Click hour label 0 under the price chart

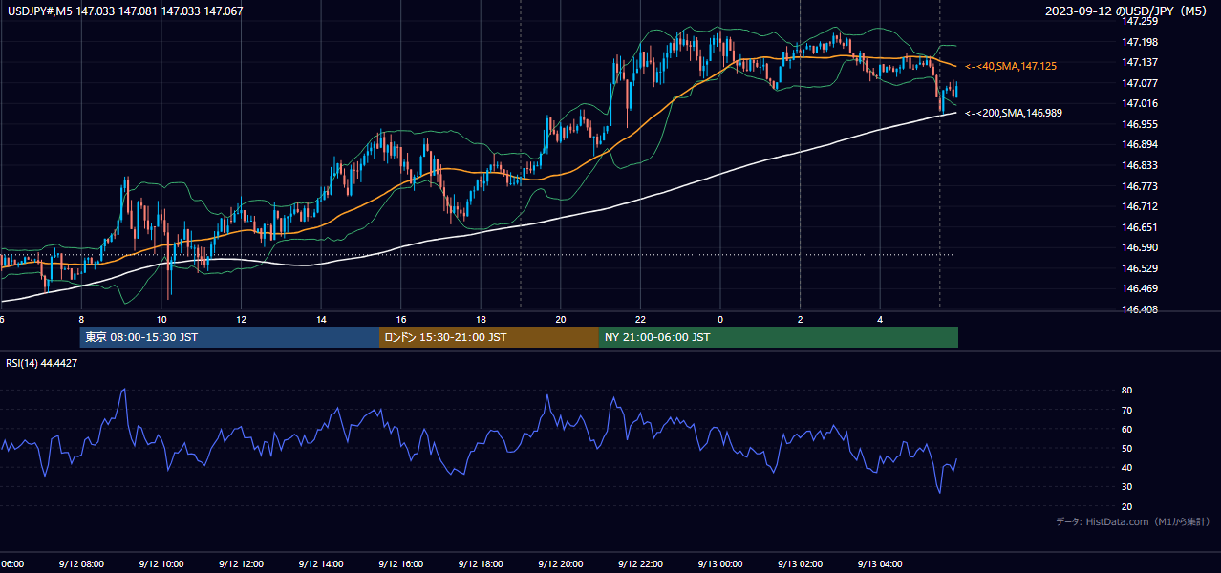click(719, 319)
